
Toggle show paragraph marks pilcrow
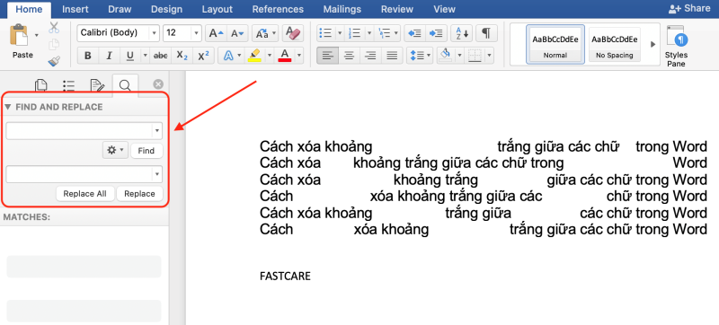[487, 33]
